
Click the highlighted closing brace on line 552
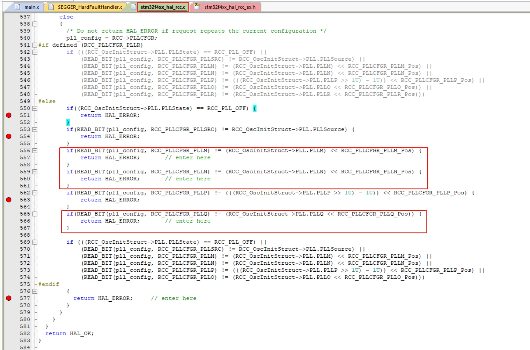coord(68,122)
